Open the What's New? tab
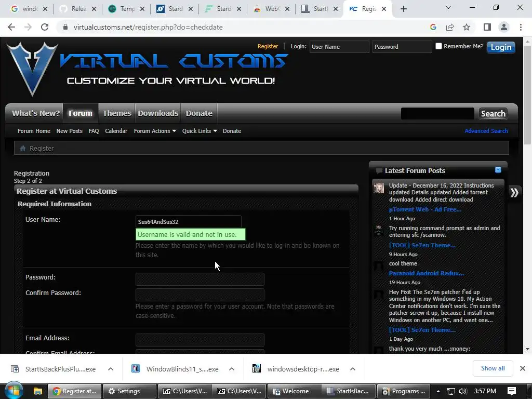 (36, 113)
